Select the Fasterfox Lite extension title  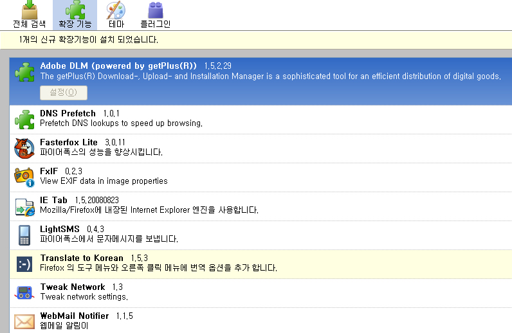pyautogui.click(x=69, y=142)
